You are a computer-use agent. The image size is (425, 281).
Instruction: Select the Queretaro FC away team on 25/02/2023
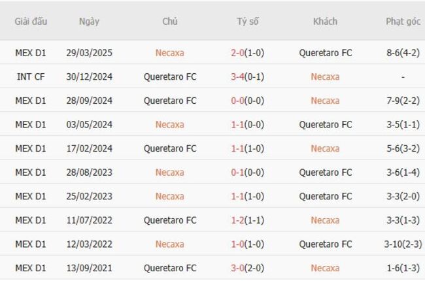point(325,196)
